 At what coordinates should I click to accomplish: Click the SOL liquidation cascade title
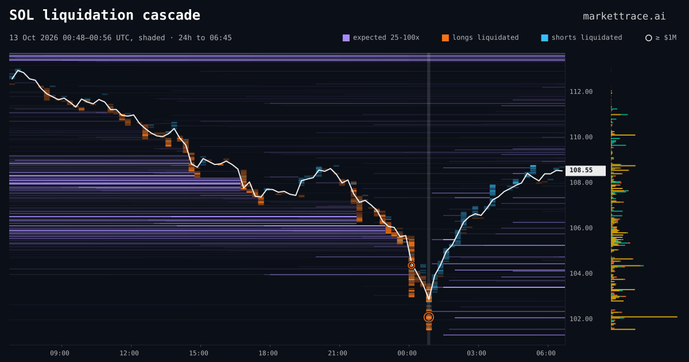click(105, 15)
